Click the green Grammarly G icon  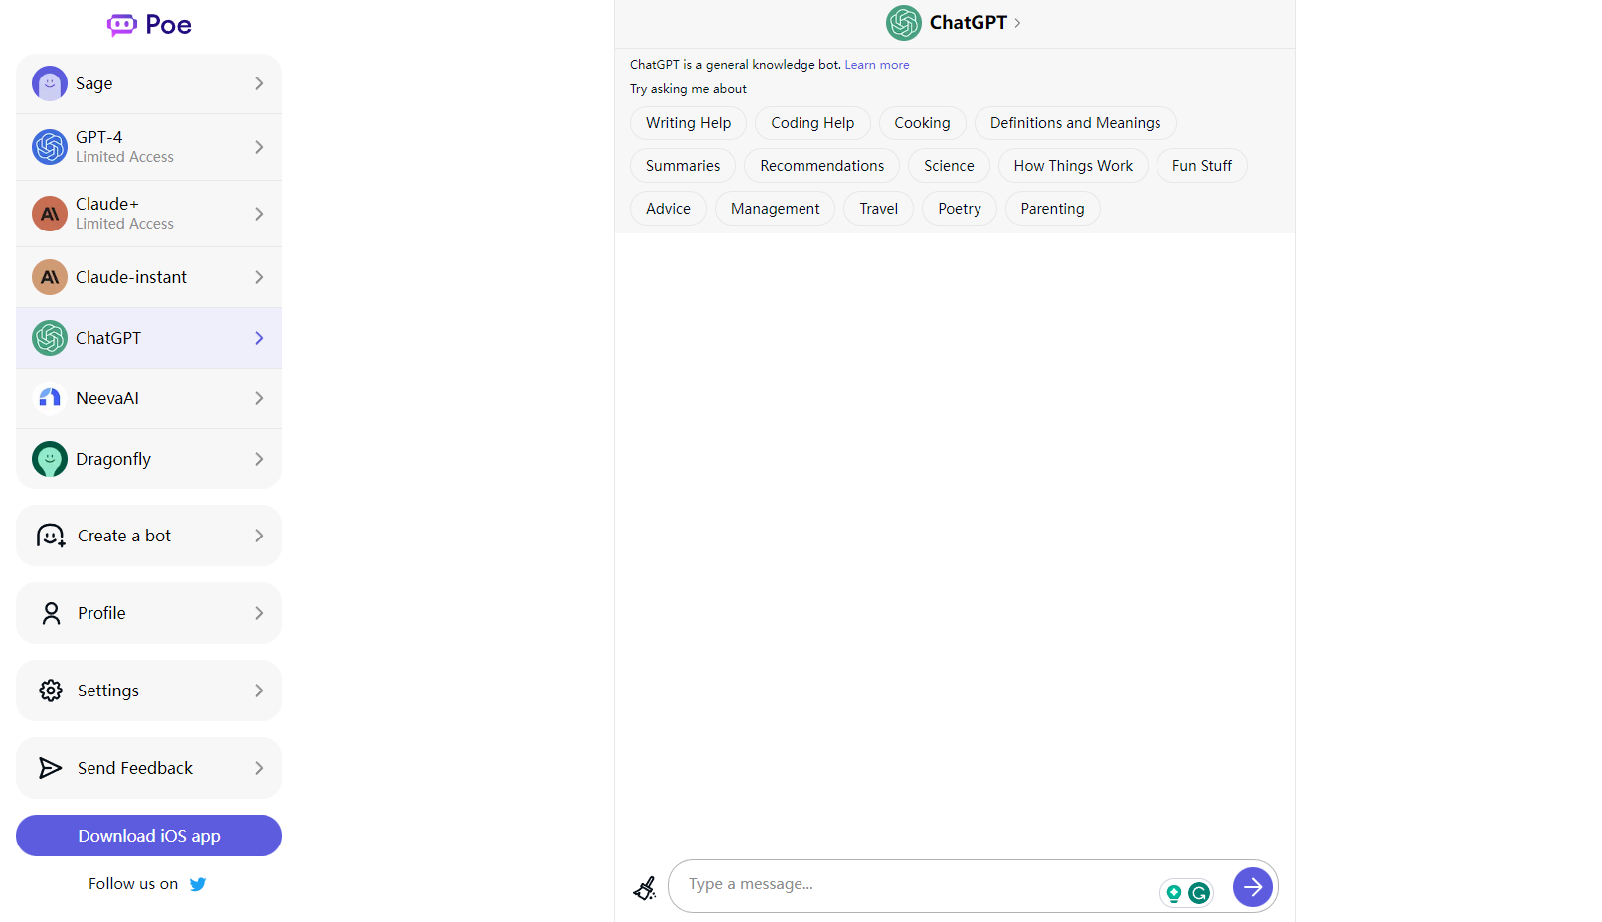(1199, 893)
